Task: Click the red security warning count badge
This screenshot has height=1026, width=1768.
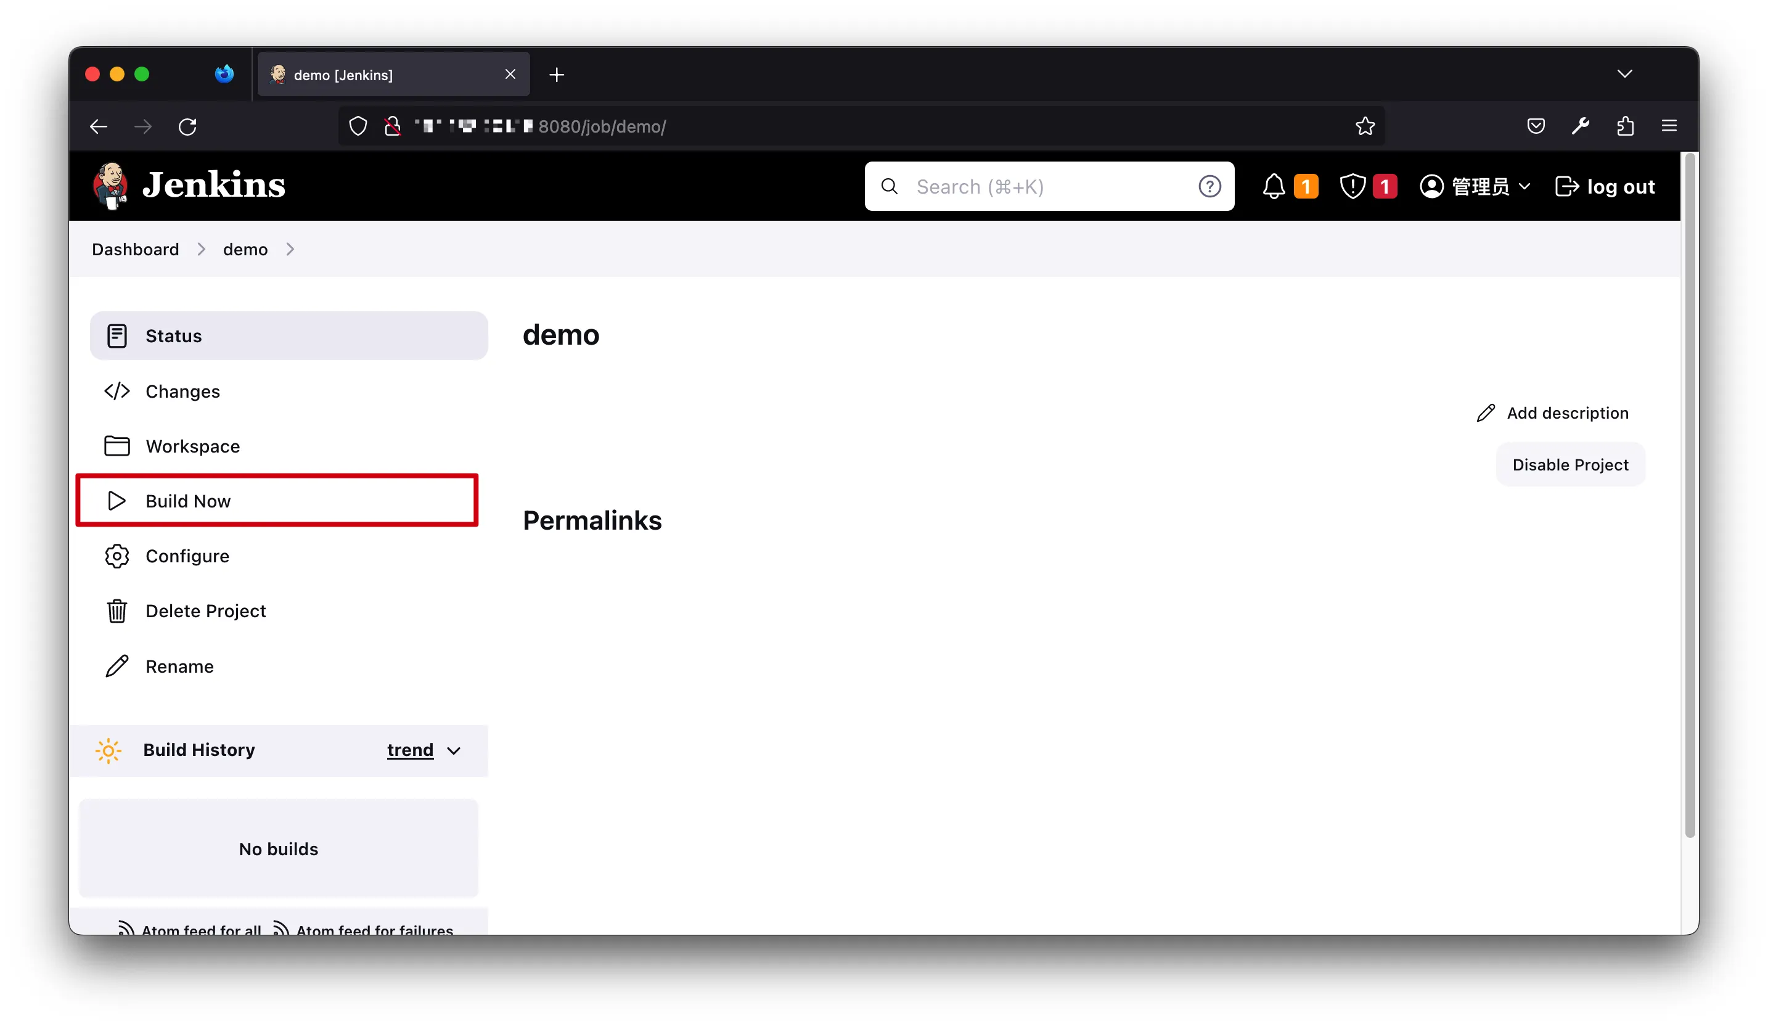Action: pyautogui.click(x=1384, y=187)
